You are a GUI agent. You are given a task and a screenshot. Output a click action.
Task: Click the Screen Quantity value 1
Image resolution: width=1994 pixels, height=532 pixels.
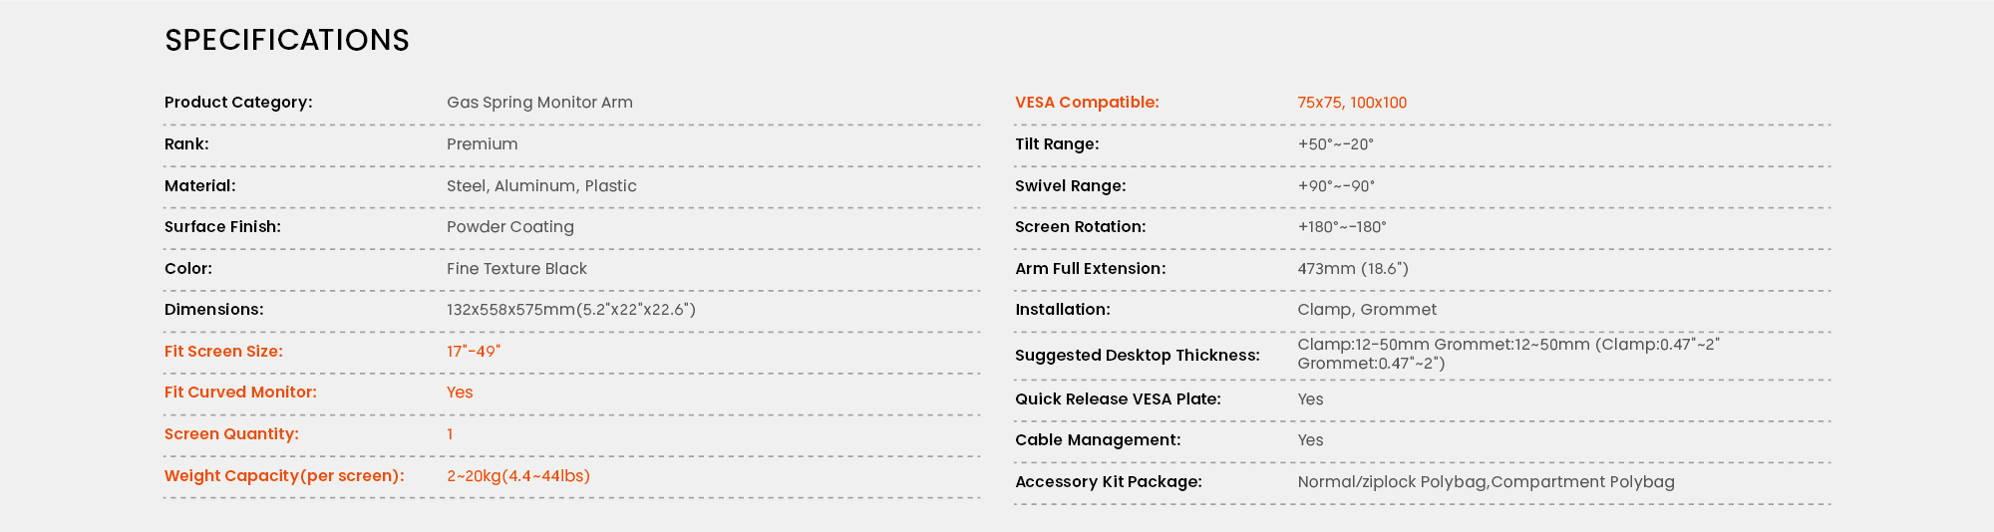[x=450, y=434]
